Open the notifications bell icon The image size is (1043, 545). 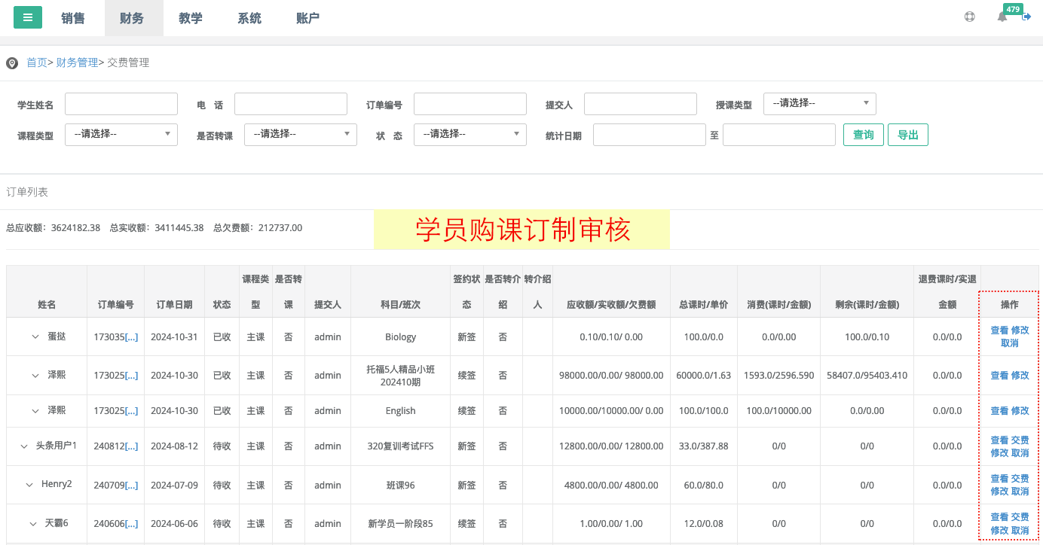[1002, 17]
